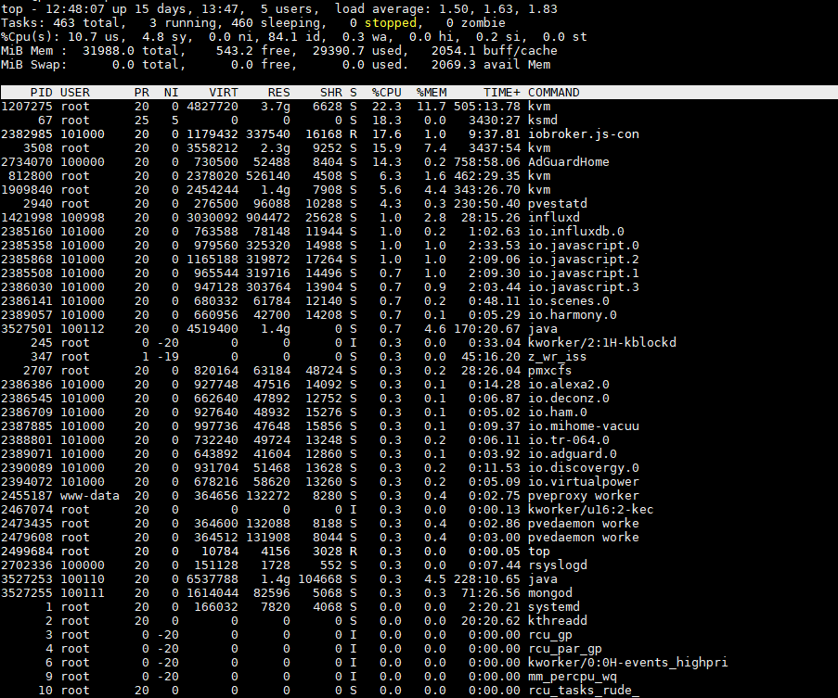
Task: Click the io.adguard.0 process name
Action: tap(572, 453)
